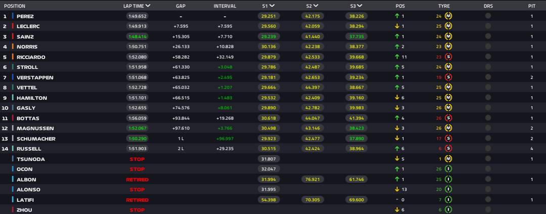Click the medium tyre icon in Perez's row

click(x=448, y=16)
